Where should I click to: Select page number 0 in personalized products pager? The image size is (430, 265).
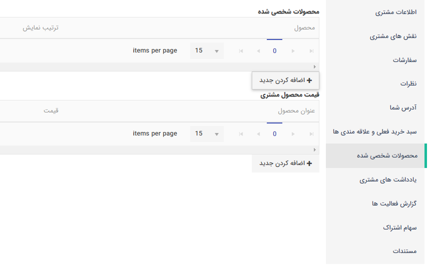point(274,51)
